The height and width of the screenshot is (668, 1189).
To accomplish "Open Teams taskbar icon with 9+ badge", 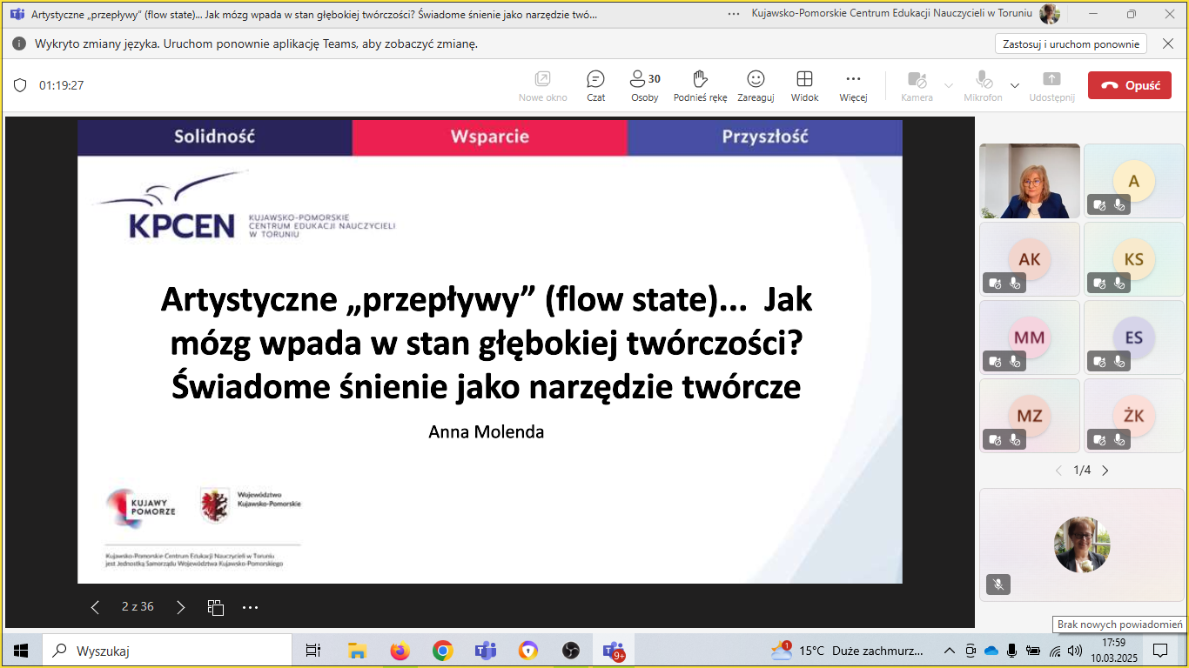I will pyautogui.click(x=614, y=650).
